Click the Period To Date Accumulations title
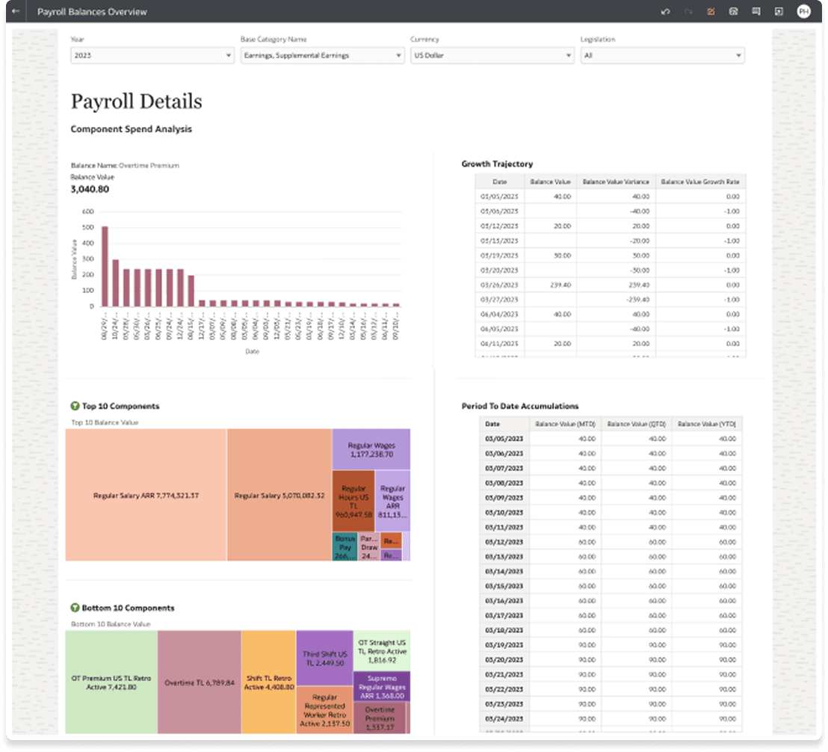 [x=519, y=406]
